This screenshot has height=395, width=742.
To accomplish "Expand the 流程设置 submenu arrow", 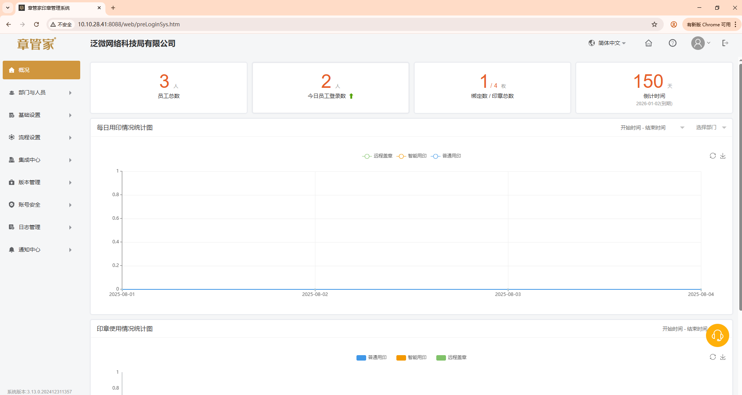I will [70, 138].
